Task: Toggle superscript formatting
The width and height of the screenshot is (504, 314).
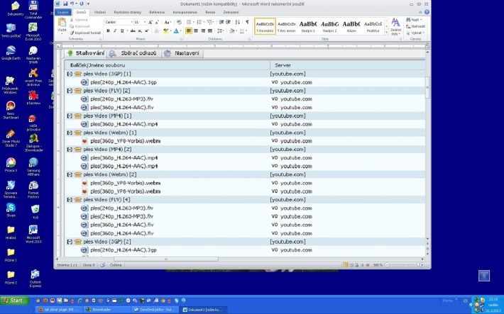Action: pos(146,30)
